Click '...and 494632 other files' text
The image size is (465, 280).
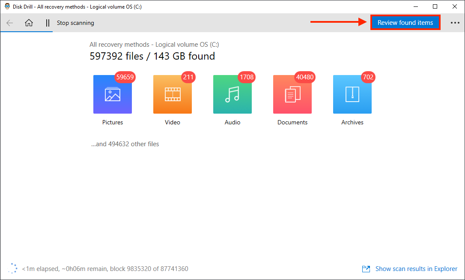[x=125, y=144]
